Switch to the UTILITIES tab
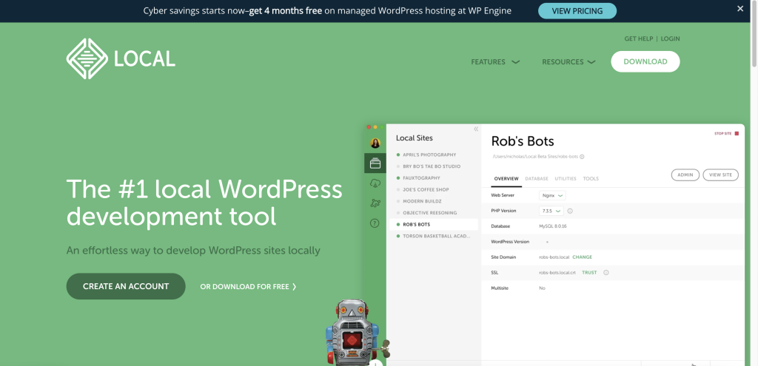Image resolution: width=758 pixels, height=366 pixels. [566, 179]
